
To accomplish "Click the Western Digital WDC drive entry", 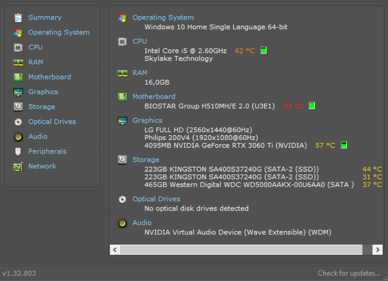I will click(x=249, y=185).
